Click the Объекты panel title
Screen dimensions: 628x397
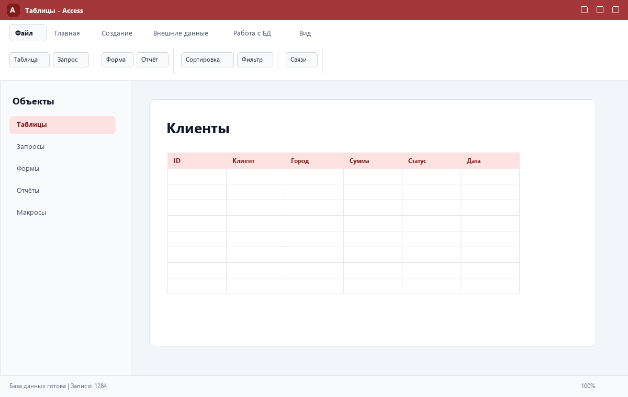pyautogui.click(x=33, y=101)
